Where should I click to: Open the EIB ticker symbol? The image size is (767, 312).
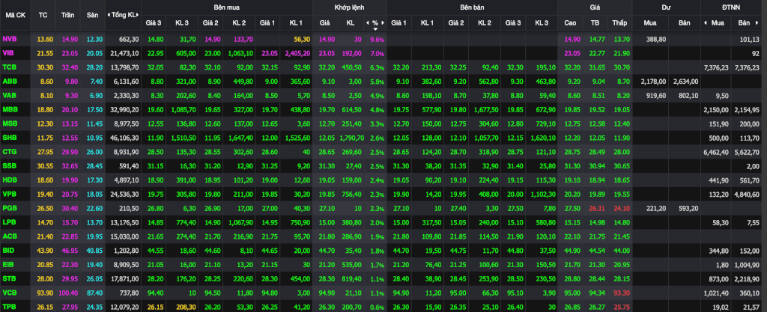(7, 265)
